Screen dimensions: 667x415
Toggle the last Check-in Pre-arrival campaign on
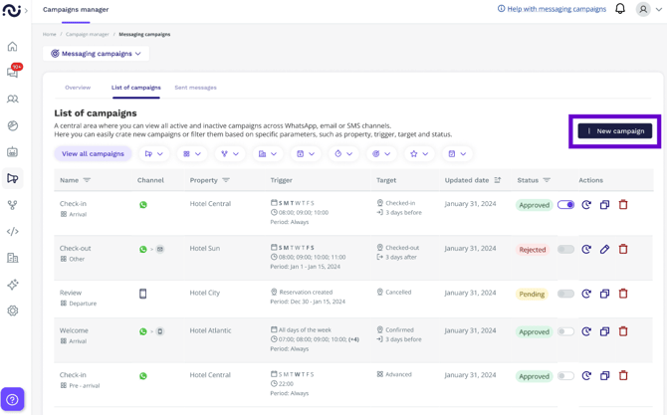(x=565, y=376)
